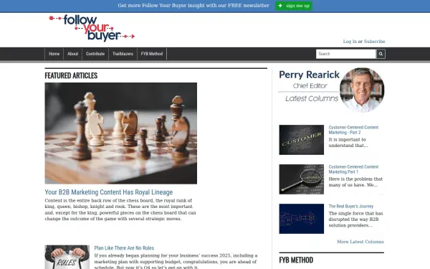Click the 'Chief Editor' title text
The width and height of the screenshot is (430, 269).
(310, 86)
